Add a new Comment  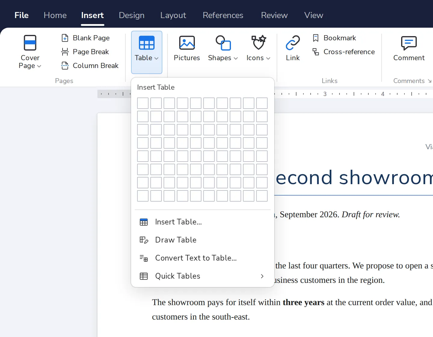pos(409,49)
